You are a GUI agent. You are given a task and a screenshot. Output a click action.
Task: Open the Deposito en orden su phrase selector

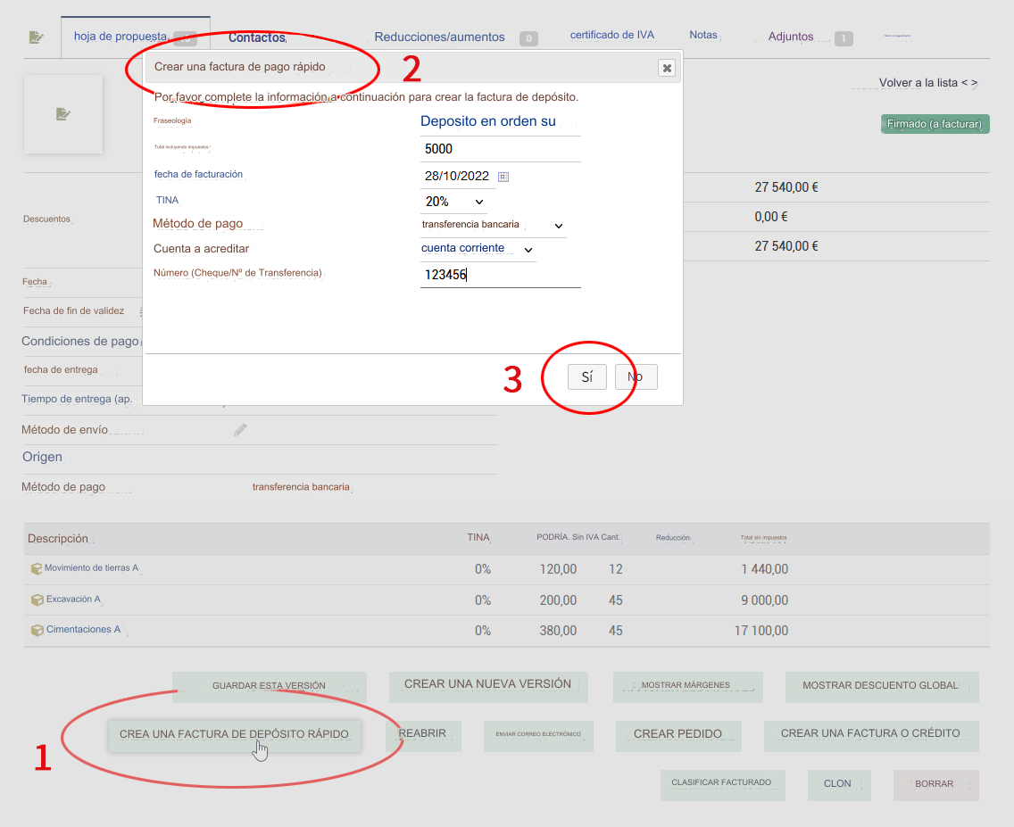coord(501,121)
